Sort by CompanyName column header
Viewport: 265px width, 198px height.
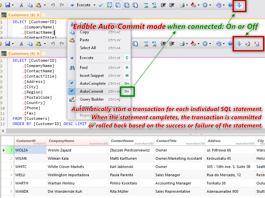[x=78, y=141]
